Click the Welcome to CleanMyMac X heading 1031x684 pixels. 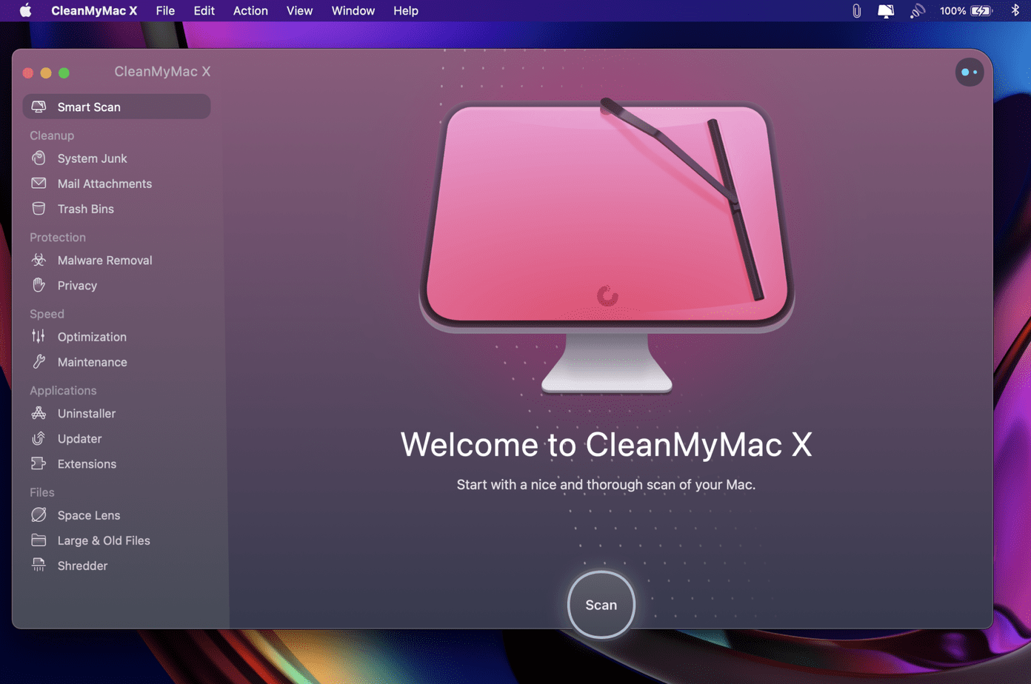(x=606, y=444)
